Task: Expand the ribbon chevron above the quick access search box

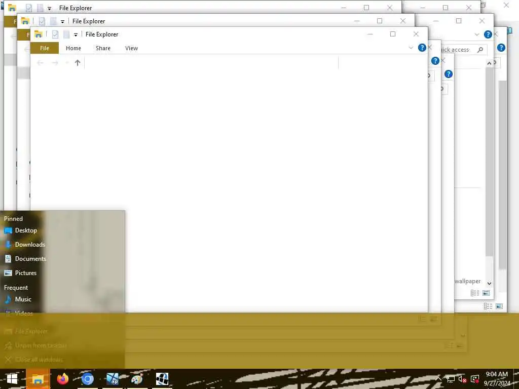Action: coord(476,34)
